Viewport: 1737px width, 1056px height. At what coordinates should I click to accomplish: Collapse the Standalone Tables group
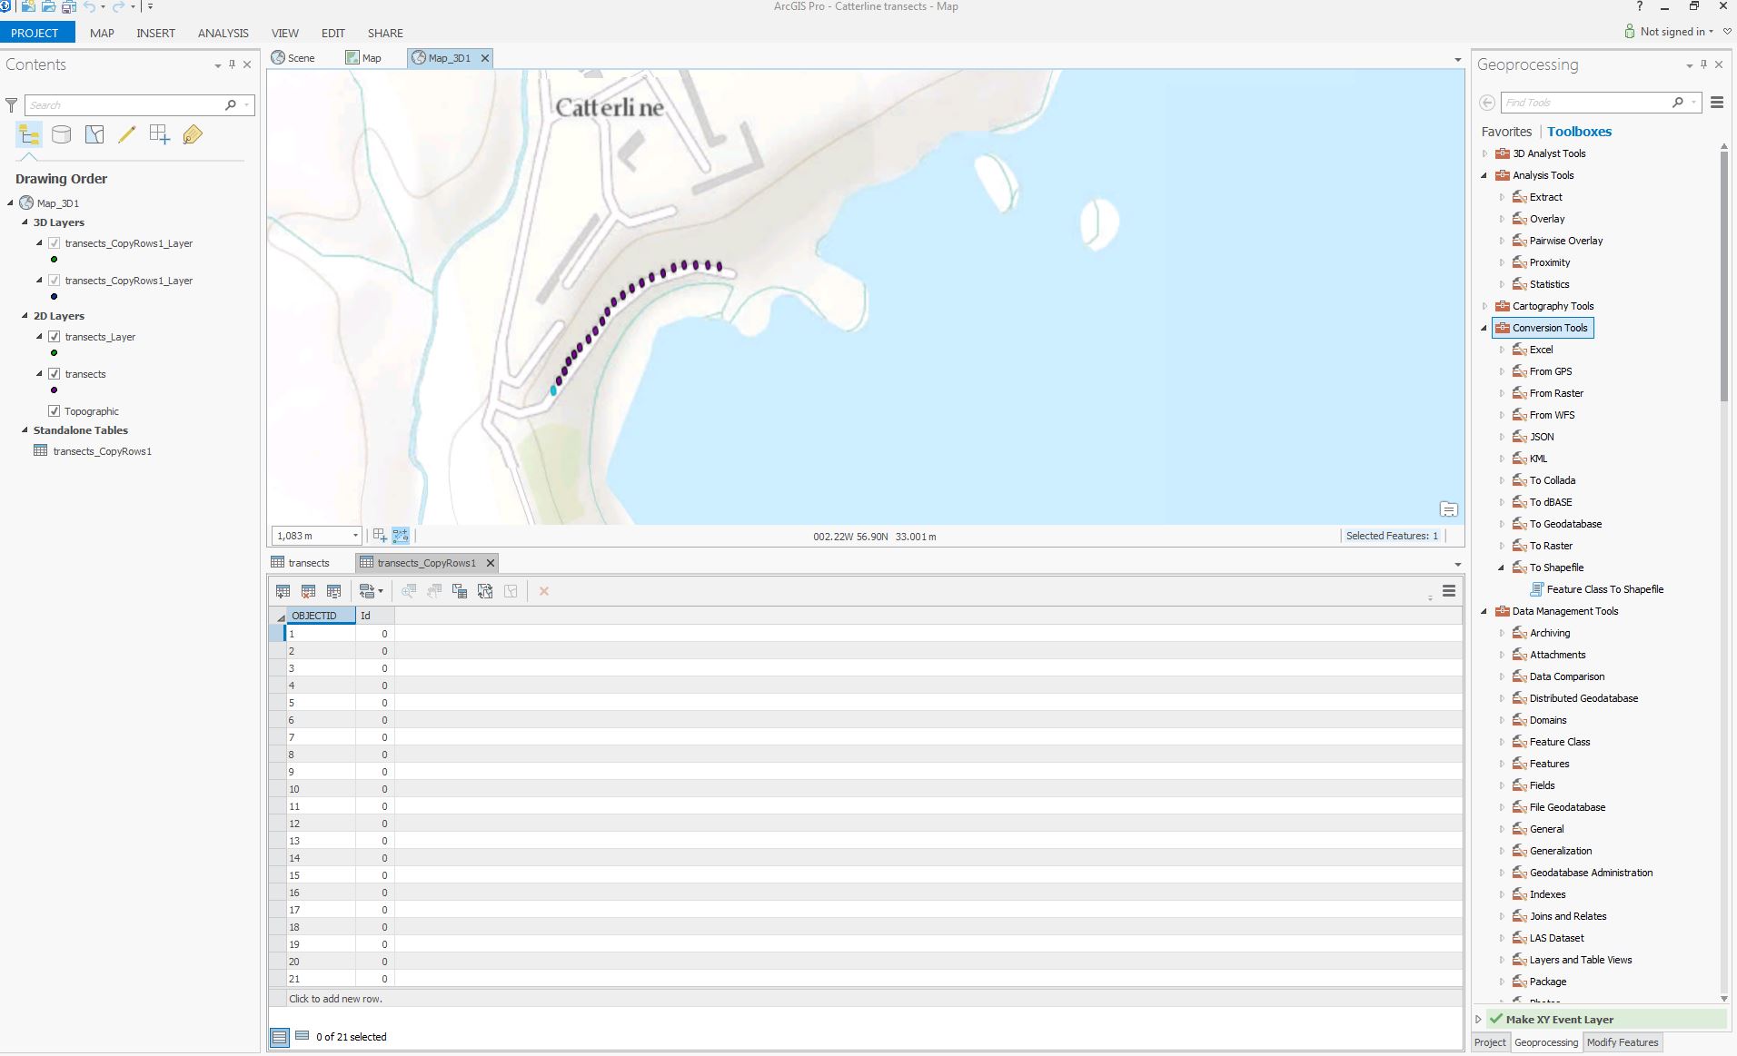tap(25, 430)
